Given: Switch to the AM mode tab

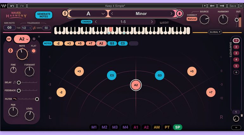Looking at the screenshot, I should tap(157, 127).
